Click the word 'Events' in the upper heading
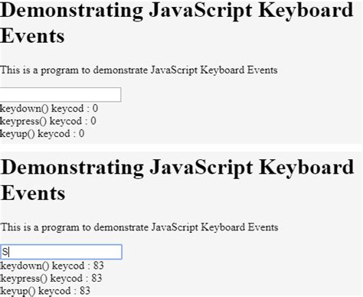363x297 pixels. pyautogui.click(x=32, y=36)
